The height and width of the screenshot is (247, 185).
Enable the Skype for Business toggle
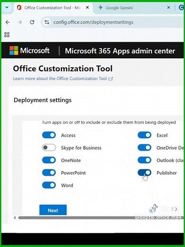click(x=49, y=148)
